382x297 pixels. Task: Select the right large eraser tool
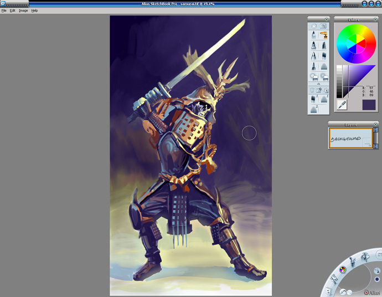click(324, 77)
